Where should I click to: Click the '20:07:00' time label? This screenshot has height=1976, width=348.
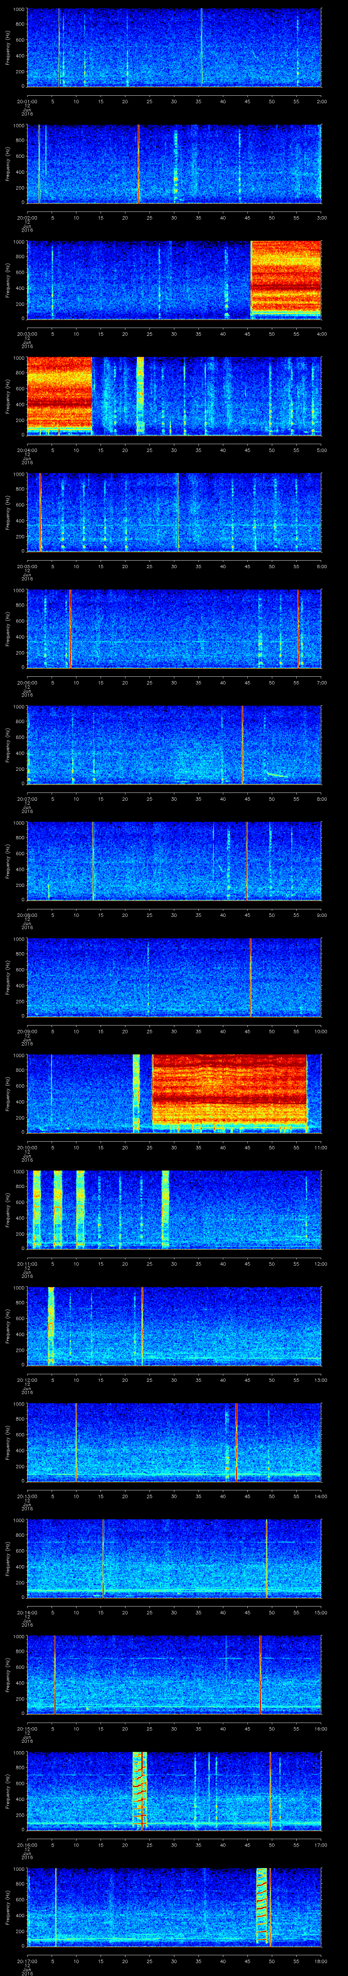pyautogui.click(x=27, y=799)
